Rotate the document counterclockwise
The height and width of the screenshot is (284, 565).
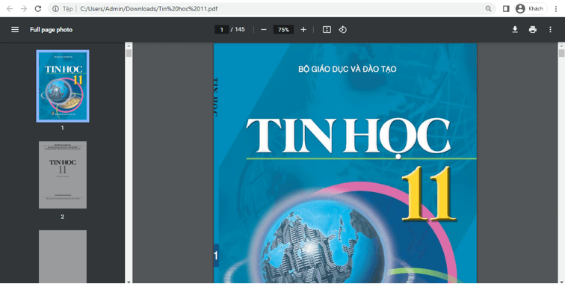point(343,30)
